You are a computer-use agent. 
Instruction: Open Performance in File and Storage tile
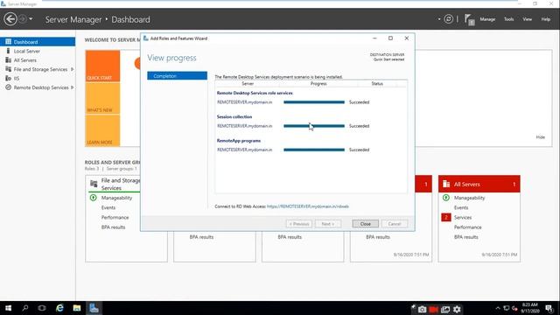[115, 218]
